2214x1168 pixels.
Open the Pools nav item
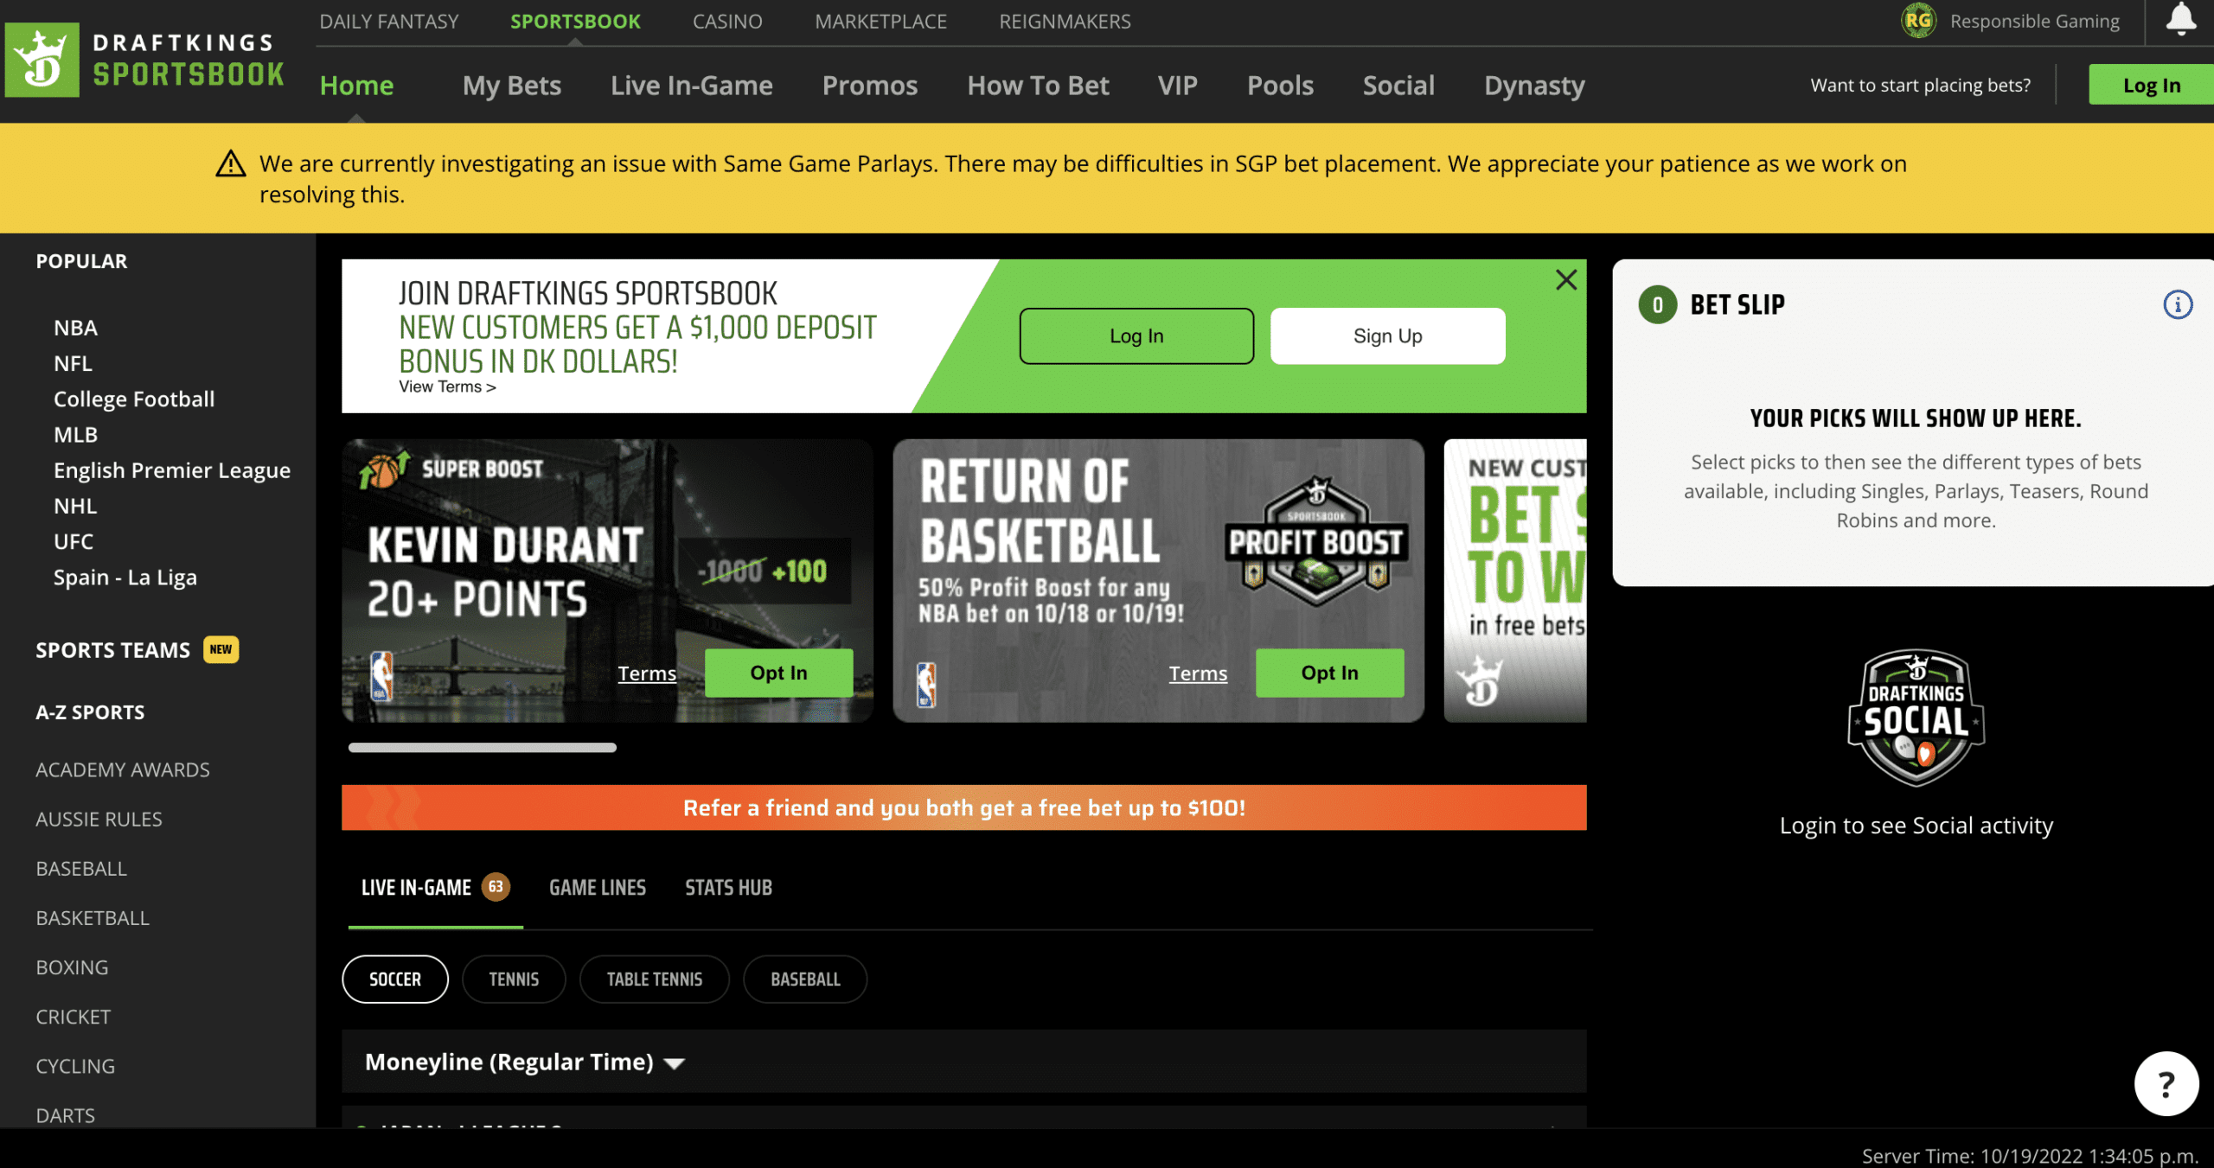click(1280, 85)
